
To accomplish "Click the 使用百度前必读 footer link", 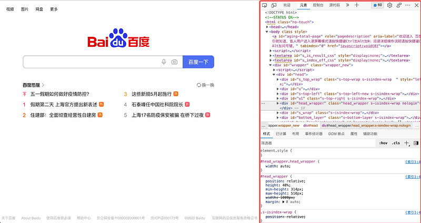I will 58,218.
